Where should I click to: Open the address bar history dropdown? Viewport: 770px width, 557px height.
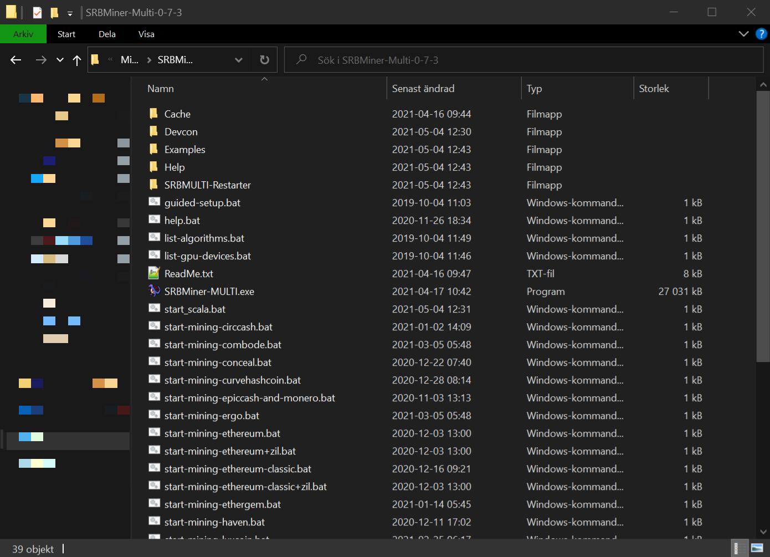pos(239,60)
